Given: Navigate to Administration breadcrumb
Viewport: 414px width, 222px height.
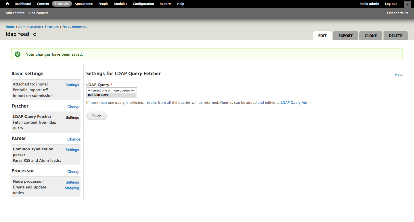Looking at the screenshot, I should [x=30, y=27].
